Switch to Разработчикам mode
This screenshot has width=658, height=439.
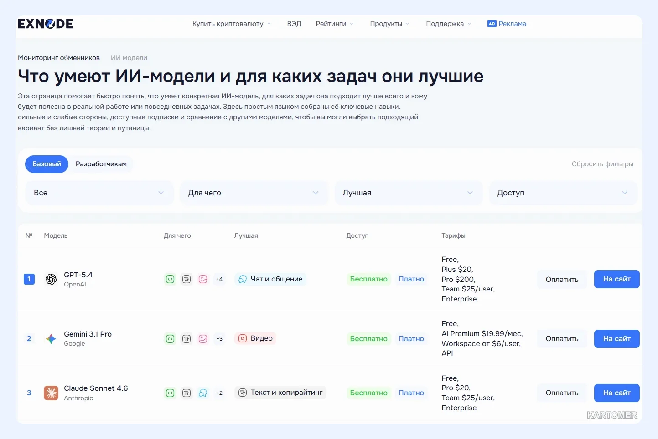[x=101, y=164]
